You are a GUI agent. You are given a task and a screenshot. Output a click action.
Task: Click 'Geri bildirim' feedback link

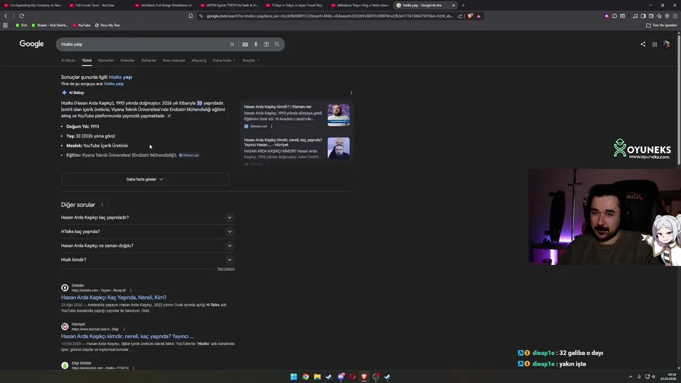[x=226, y=269]
